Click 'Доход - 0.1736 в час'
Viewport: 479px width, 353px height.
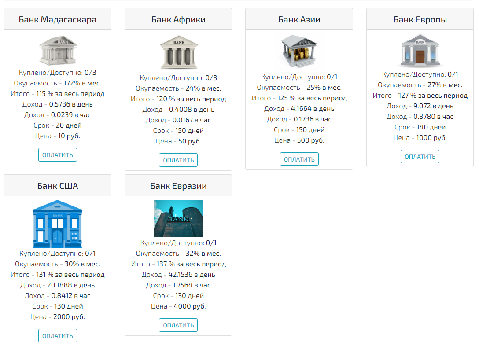pos(299,119)
